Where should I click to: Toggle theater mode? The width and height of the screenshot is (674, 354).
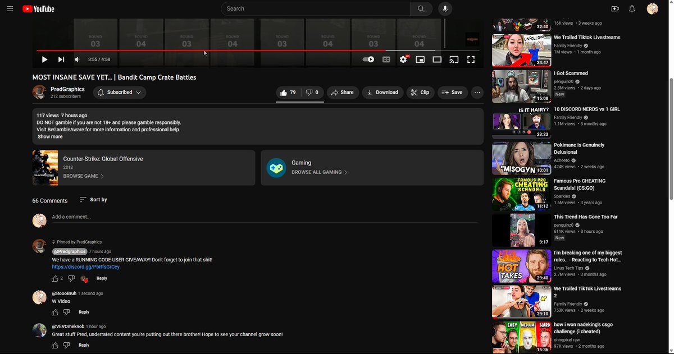click(437, 59)
